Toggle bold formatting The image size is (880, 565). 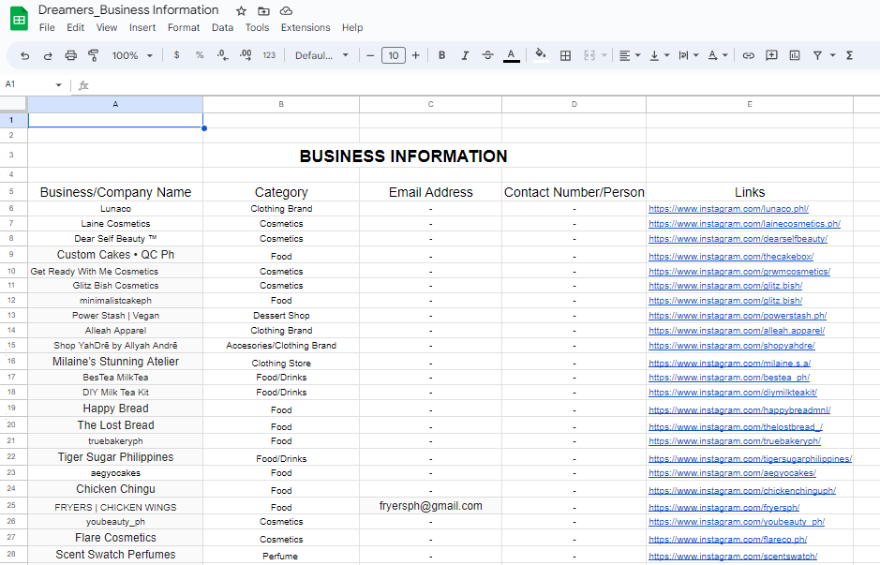(442, 55)
